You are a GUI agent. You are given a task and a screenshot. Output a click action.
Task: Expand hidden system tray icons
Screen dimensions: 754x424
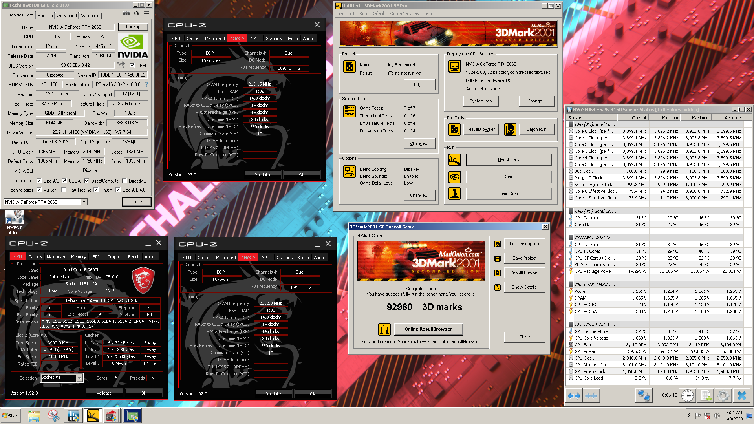point(689,415)
